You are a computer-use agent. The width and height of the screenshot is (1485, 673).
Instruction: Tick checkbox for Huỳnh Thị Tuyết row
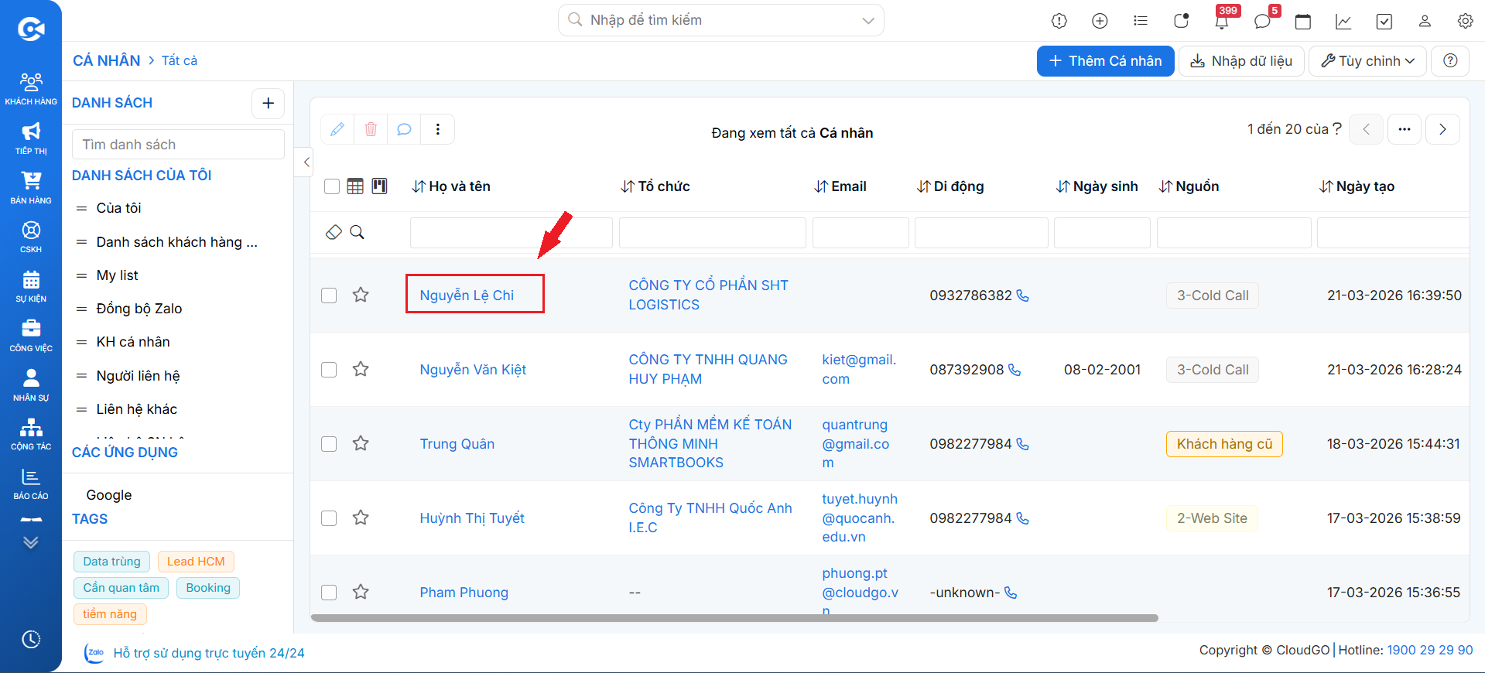[329, 518]
